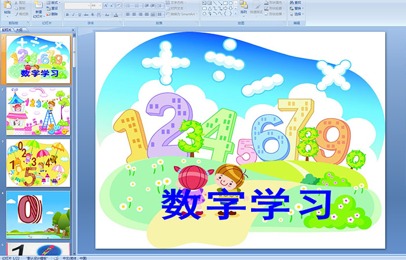Select slide 4 thumbnail showing red zero
The image size is (406, 260).
(x=38, y=215)
